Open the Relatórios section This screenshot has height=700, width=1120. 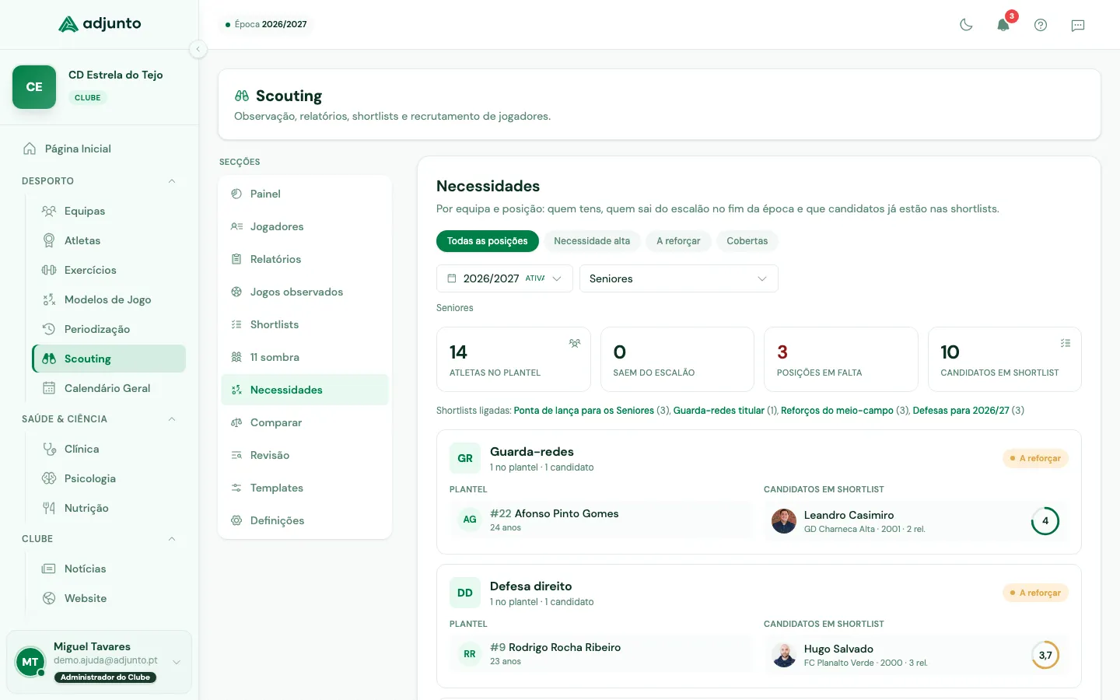pyautogui.click(x=305, y=259)
